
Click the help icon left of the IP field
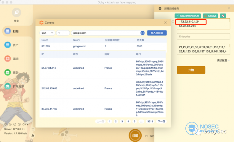point(173,22)
